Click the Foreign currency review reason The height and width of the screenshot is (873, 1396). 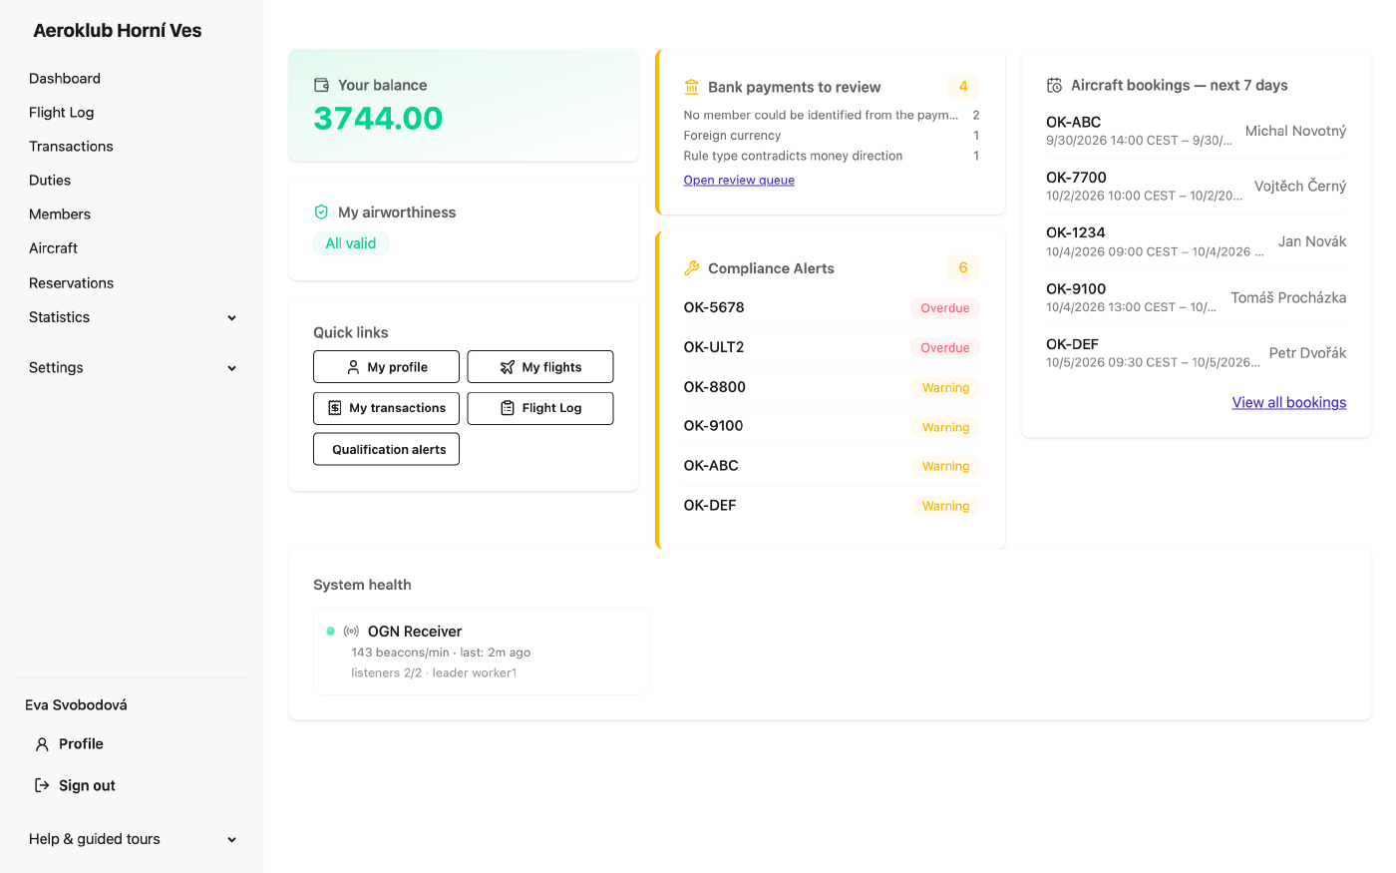[732, 136]
